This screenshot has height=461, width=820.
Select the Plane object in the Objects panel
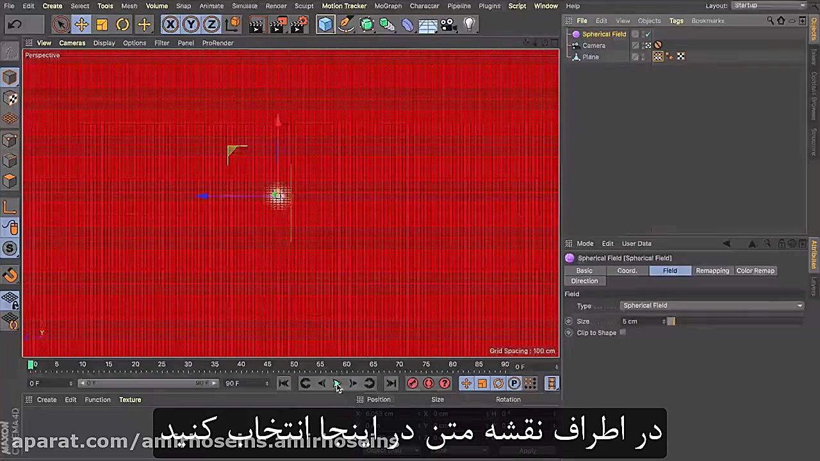tap(590, 56)
